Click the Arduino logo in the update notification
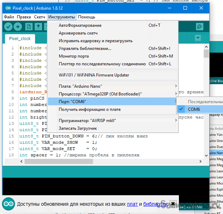 click(x=9, y=204)
